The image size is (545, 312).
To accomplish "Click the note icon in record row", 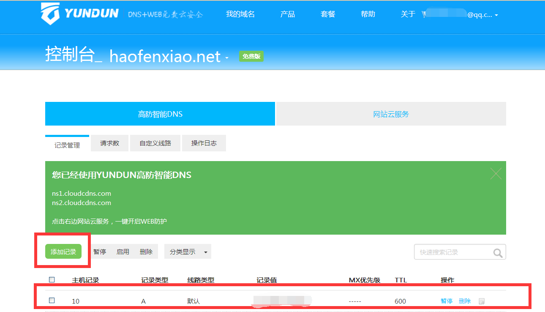I will pos(481,301).
